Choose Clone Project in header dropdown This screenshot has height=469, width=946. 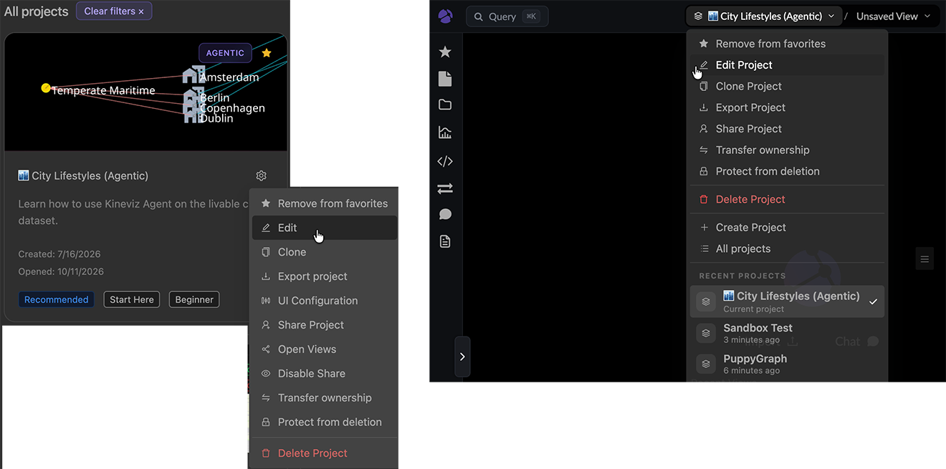pos(787,86)
